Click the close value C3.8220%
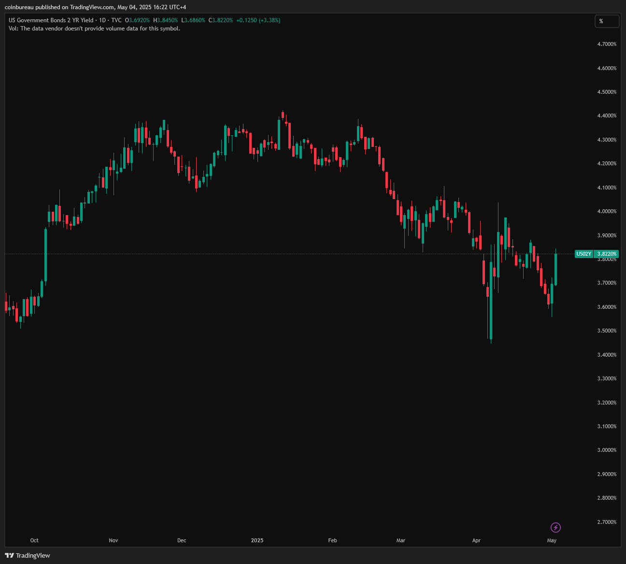The image size is (626, 564). tap(221, 20)
